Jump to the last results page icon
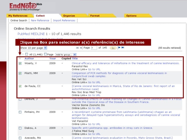This screenshot has height=140, width=187. point(123,48)
